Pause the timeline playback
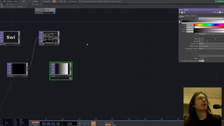The width and height of the screenshot is (224, 126). pyautogui.click(x=84, y=124)
